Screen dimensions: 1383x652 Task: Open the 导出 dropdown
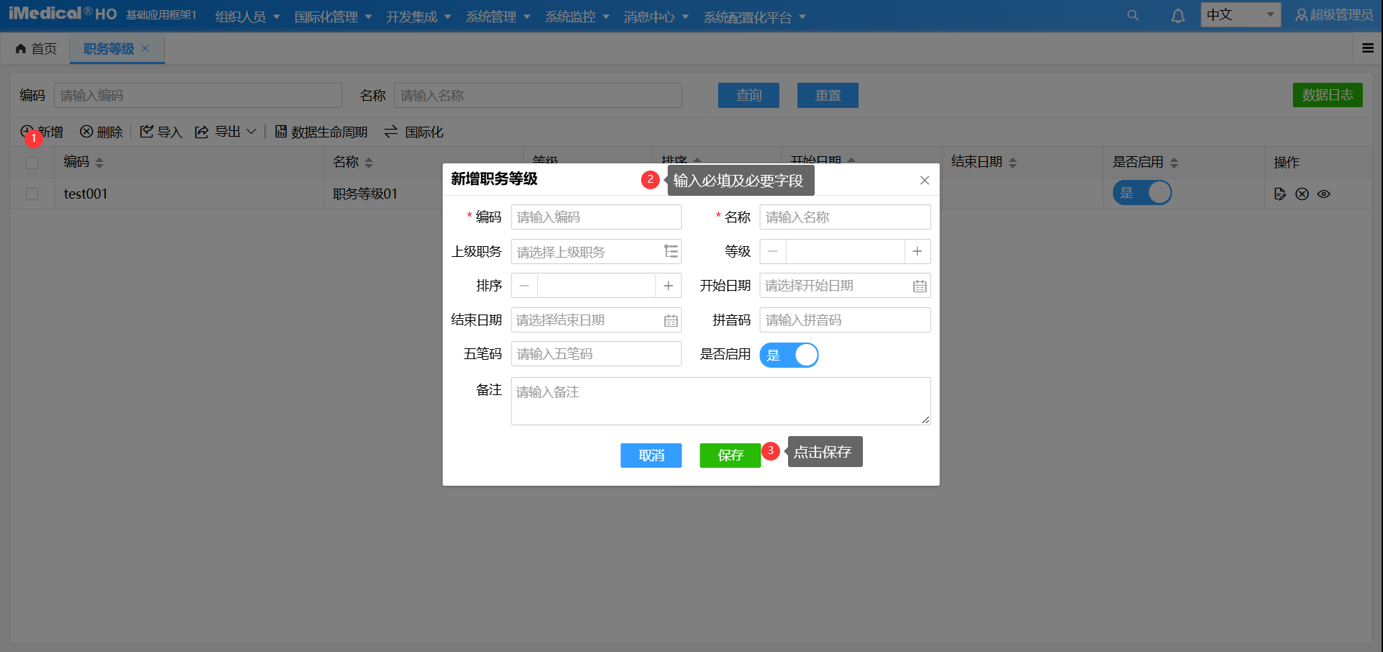(225, 132)
